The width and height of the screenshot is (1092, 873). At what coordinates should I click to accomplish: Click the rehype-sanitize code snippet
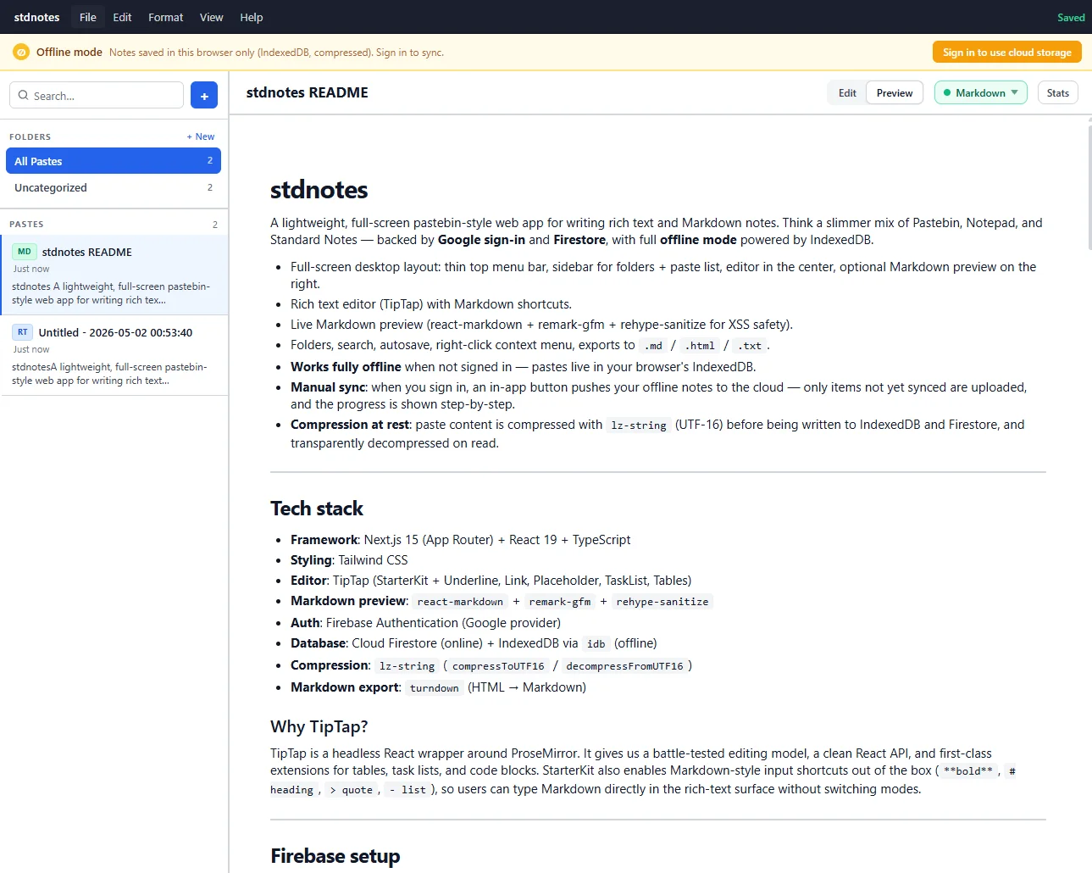pyautogui.click(x=662, y=602)
